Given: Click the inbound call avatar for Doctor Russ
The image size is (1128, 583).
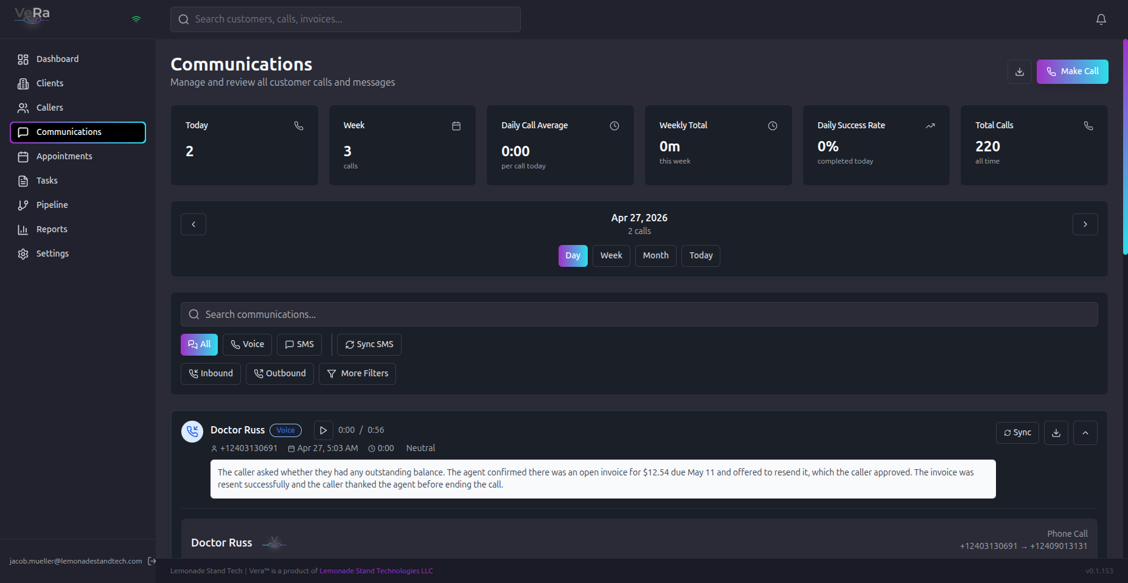Looking at the screenshot, I should (x=192, y=432).
